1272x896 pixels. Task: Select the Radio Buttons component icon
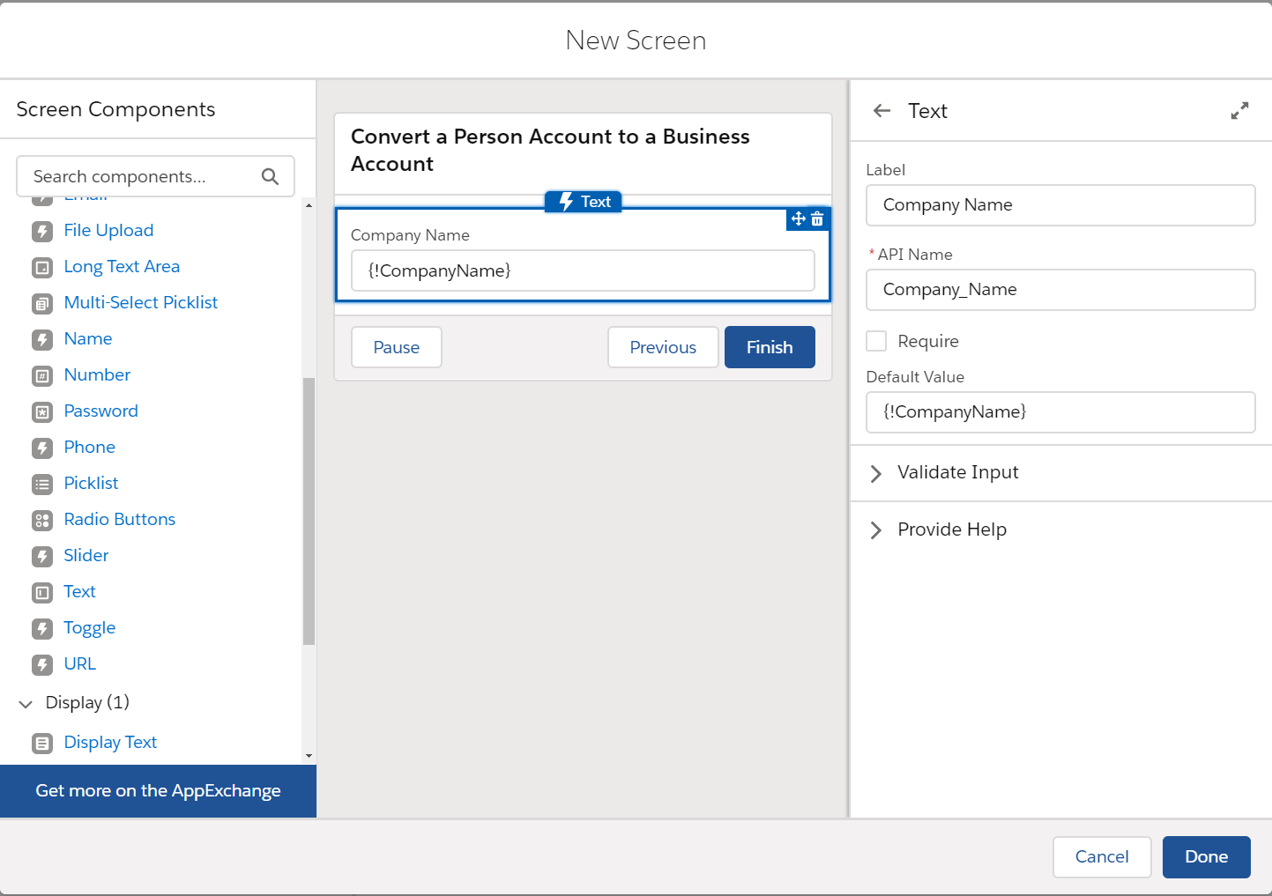(x=42, y=520)
